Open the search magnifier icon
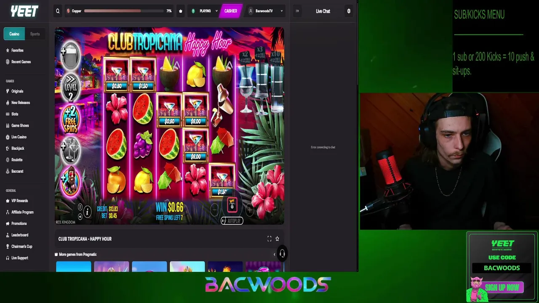This screenshot has width=539, height=303. (x=58, y=11)
